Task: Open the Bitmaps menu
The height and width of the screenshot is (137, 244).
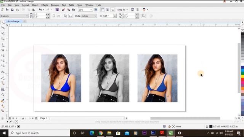Action: pyautogui.click(x=55, y=5)
